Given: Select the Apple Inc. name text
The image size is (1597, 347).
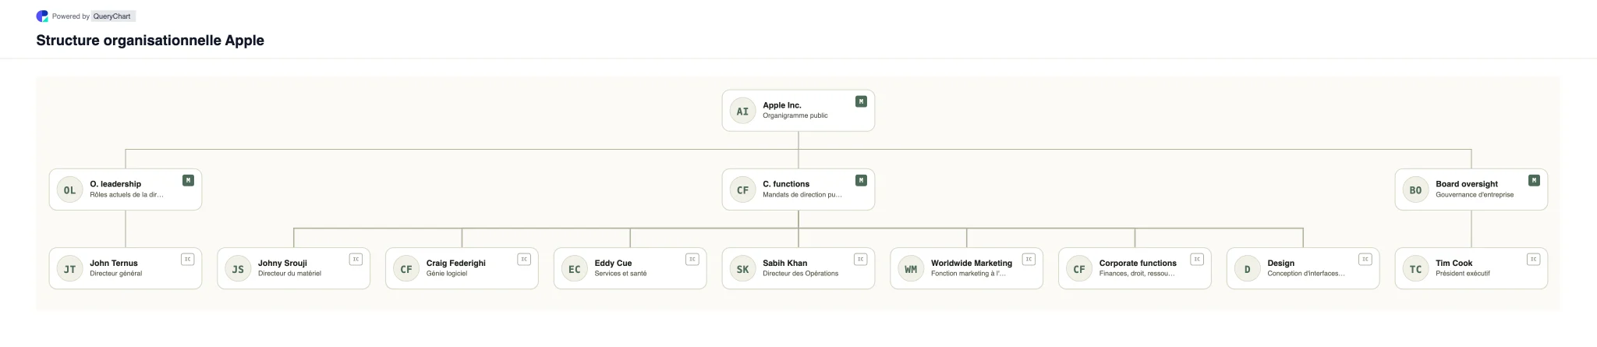Looking at the screenshot, I should coord(782,105).
